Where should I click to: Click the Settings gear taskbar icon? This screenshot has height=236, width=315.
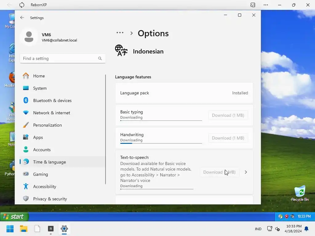tap(64, 229)
